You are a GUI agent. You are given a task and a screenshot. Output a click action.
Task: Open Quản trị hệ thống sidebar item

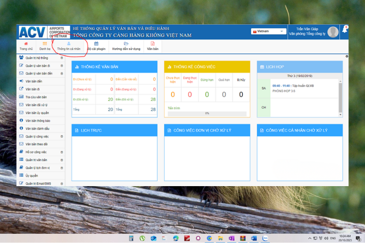36,58
